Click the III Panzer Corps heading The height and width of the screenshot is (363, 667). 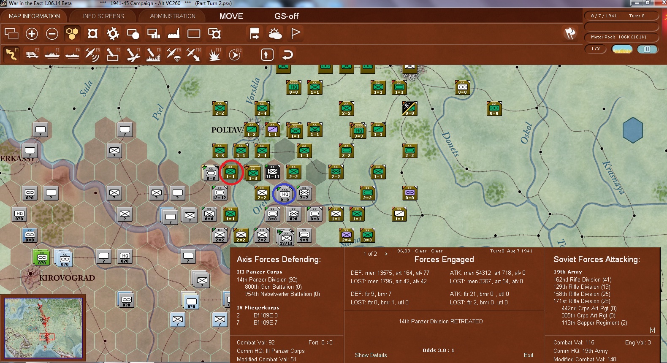coord(260,272)
